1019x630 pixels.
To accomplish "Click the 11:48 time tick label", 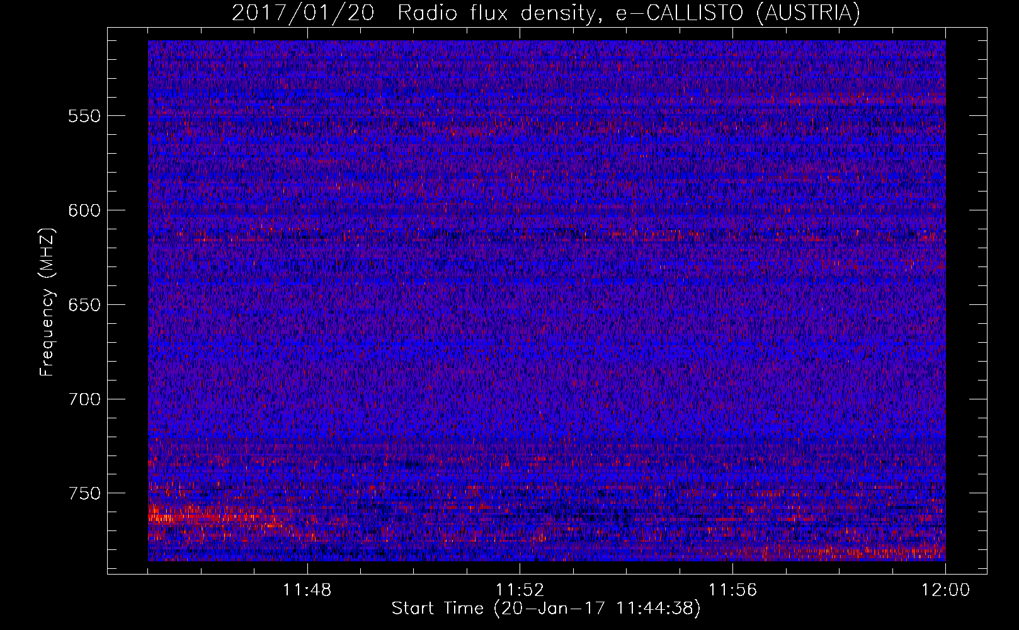I will 307,590.
